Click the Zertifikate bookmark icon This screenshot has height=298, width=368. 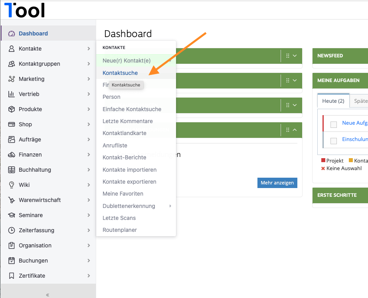click(12, 276)
